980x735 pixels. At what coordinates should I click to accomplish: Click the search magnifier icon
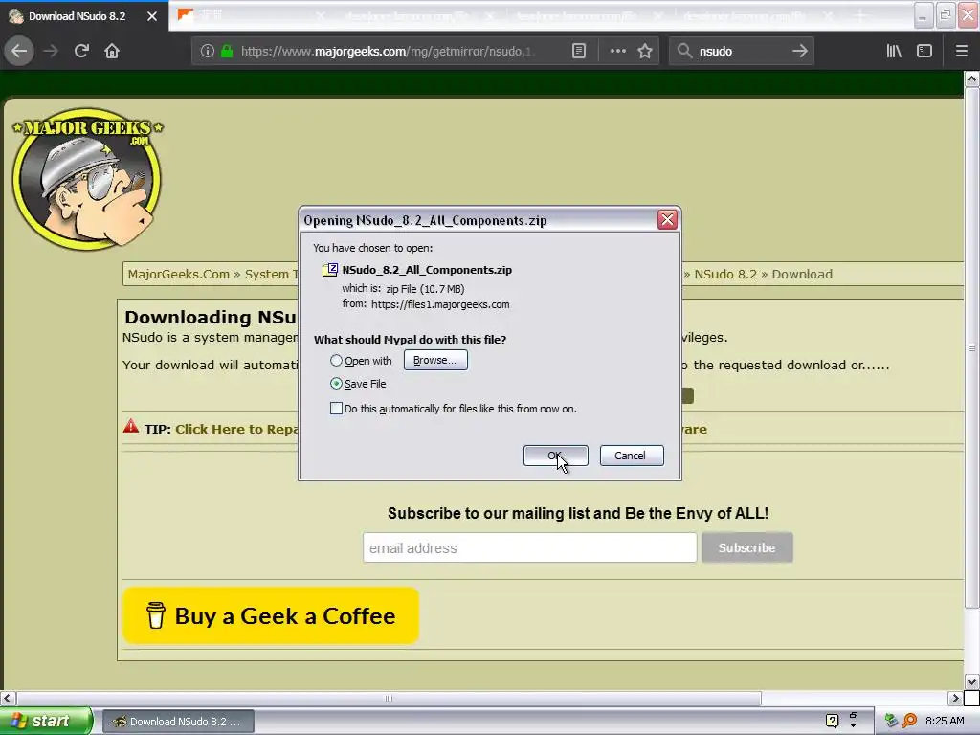coord(685,52)
